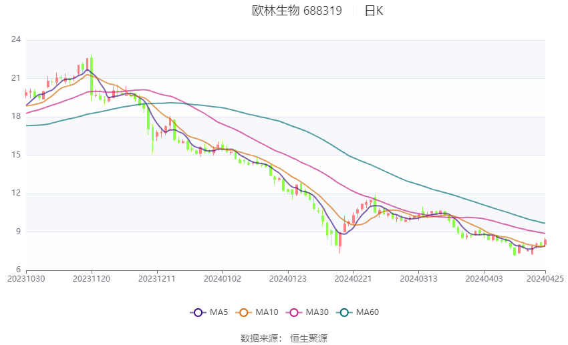The image size is (568, 345).
Task: Toggle the MA60 teal legend marker
Action: click(x=344, y=312)
